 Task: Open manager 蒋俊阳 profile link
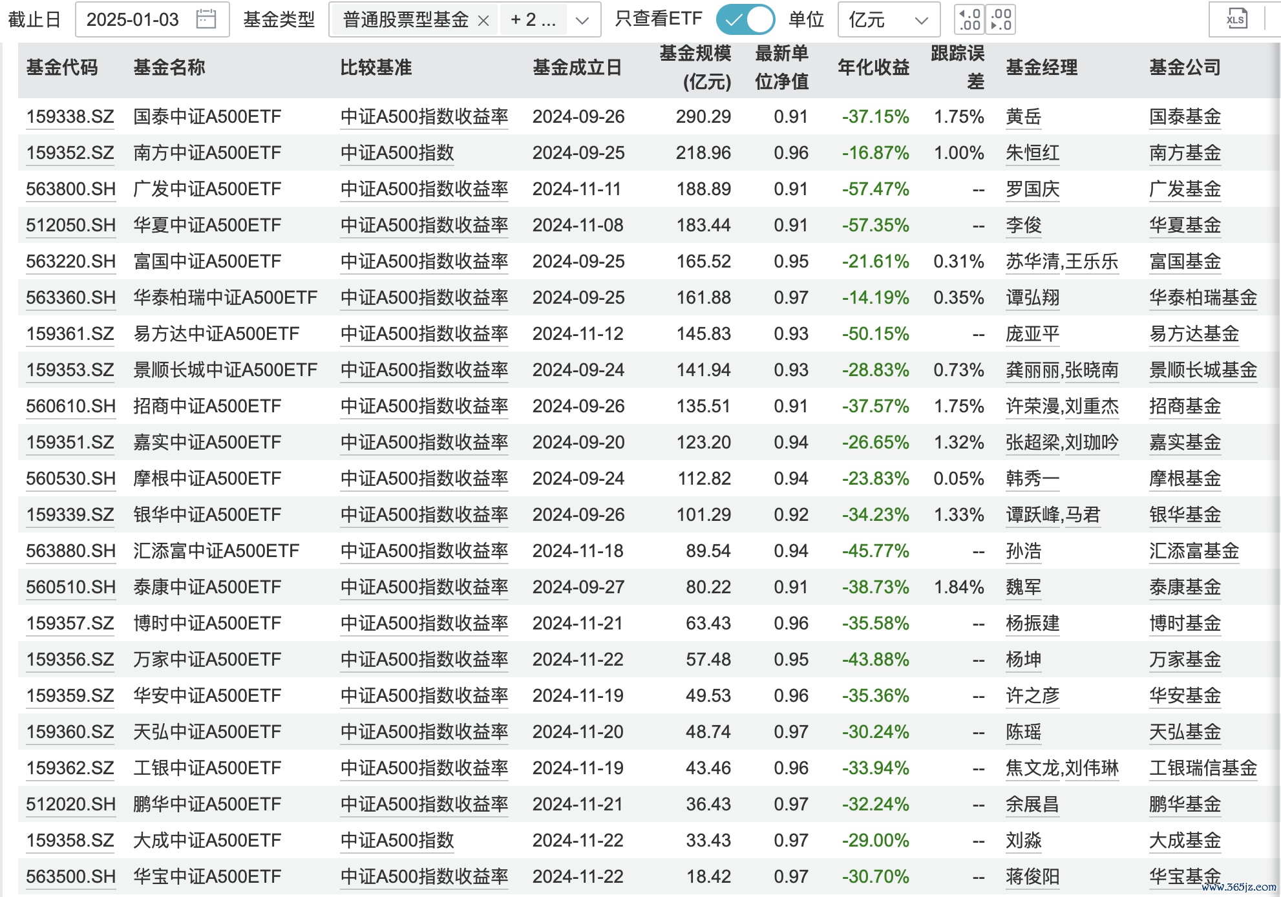[1033, 877]
